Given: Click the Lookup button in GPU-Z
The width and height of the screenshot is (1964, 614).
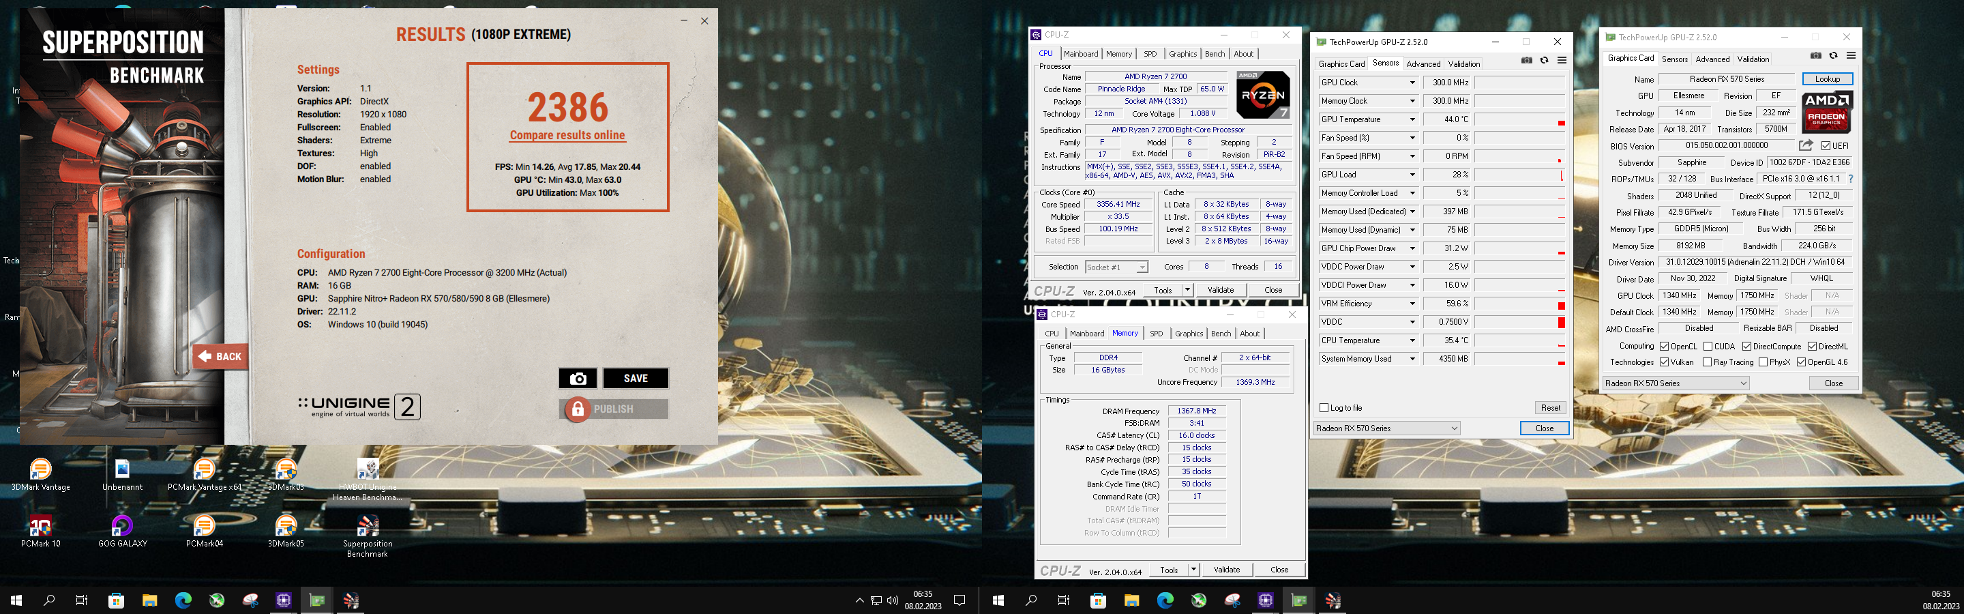Looking at the screenshot, I should 1827,78.
